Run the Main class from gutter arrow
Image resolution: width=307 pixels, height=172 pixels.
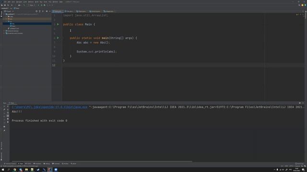58,24
